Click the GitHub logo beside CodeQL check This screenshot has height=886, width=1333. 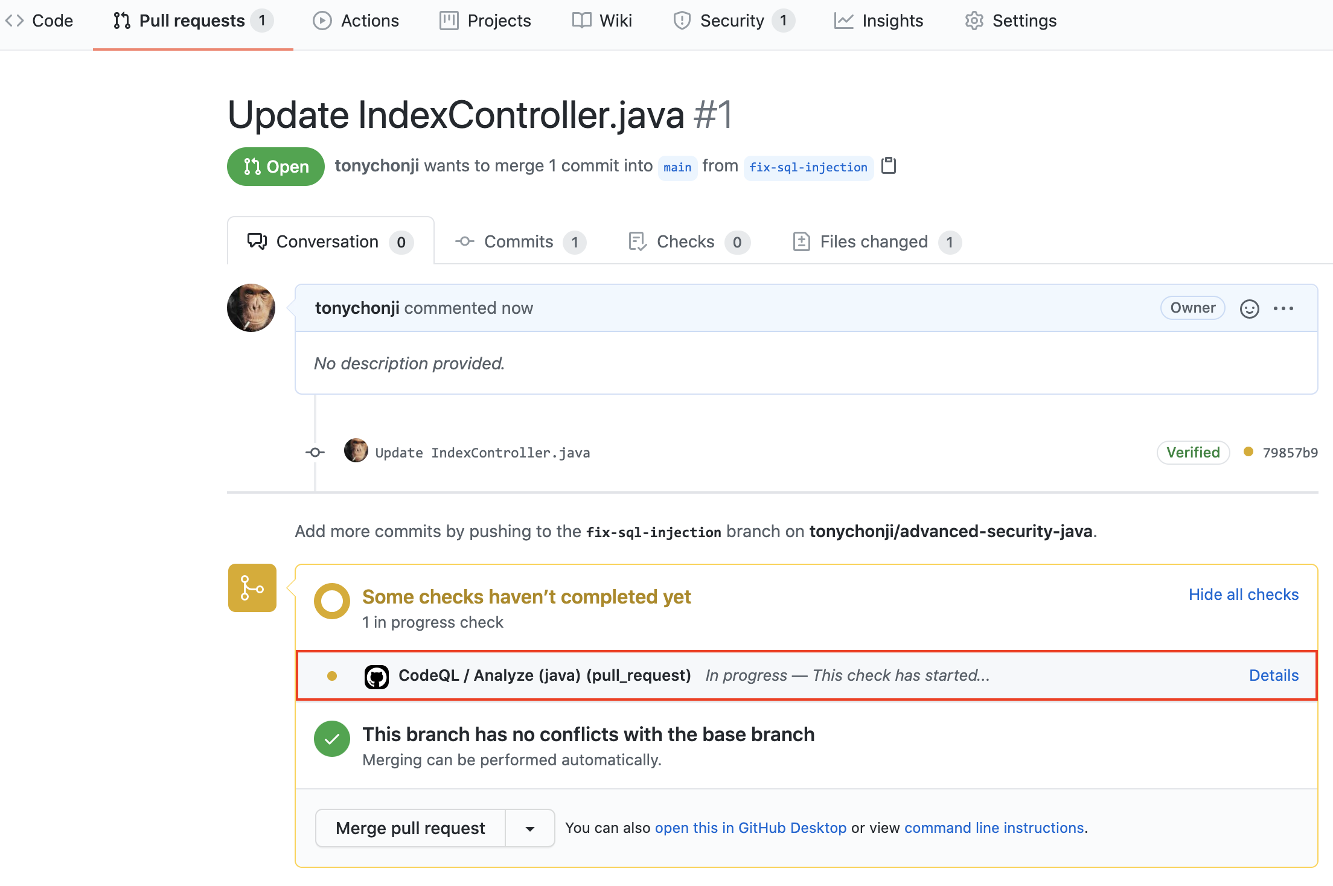pyautogui.click(x=376, y=677)
